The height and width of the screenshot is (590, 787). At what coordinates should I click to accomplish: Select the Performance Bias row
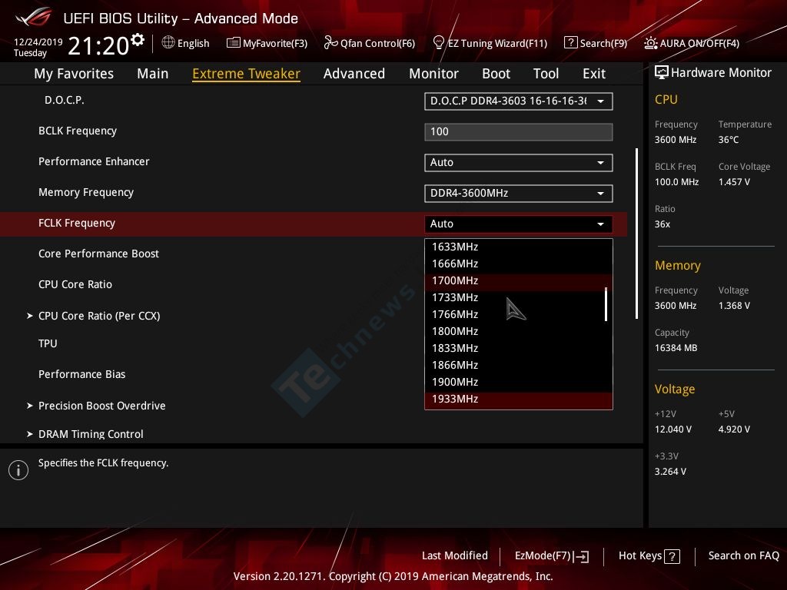81,374
